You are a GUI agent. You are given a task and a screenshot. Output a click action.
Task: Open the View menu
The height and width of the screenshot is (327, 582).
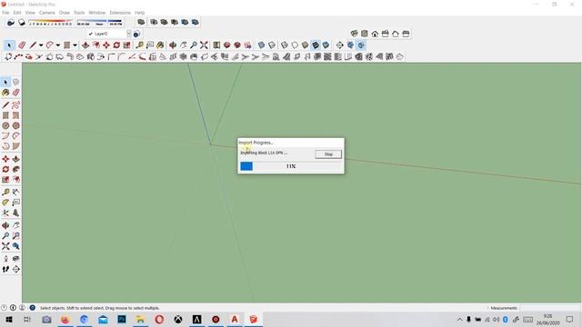[30, 13]
